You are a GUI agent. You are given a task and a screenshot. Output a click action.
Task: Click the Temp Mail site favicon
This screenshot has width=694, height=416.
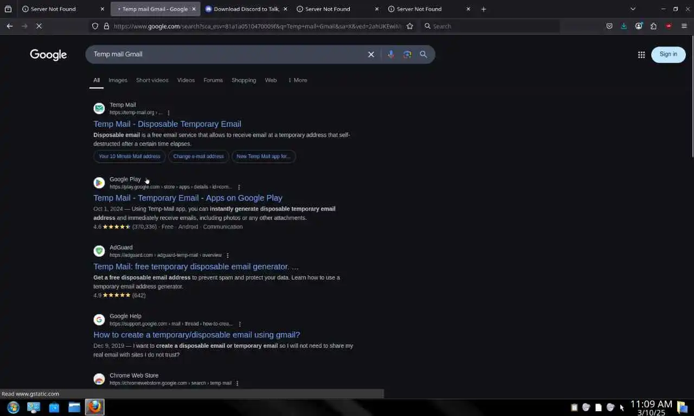pos(99,108)
